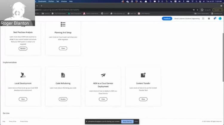Click the Code Refactoring file icon
The height and width of the screenshot is (125, 224).
[x=63, y=75]
